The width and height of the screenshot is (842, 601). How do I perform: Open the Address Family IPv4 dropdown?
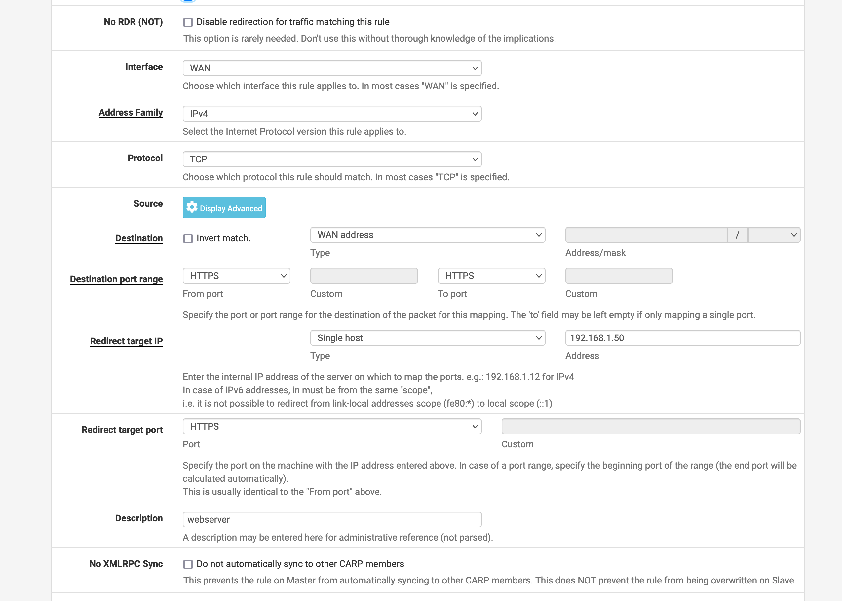[x=332, y=114]
